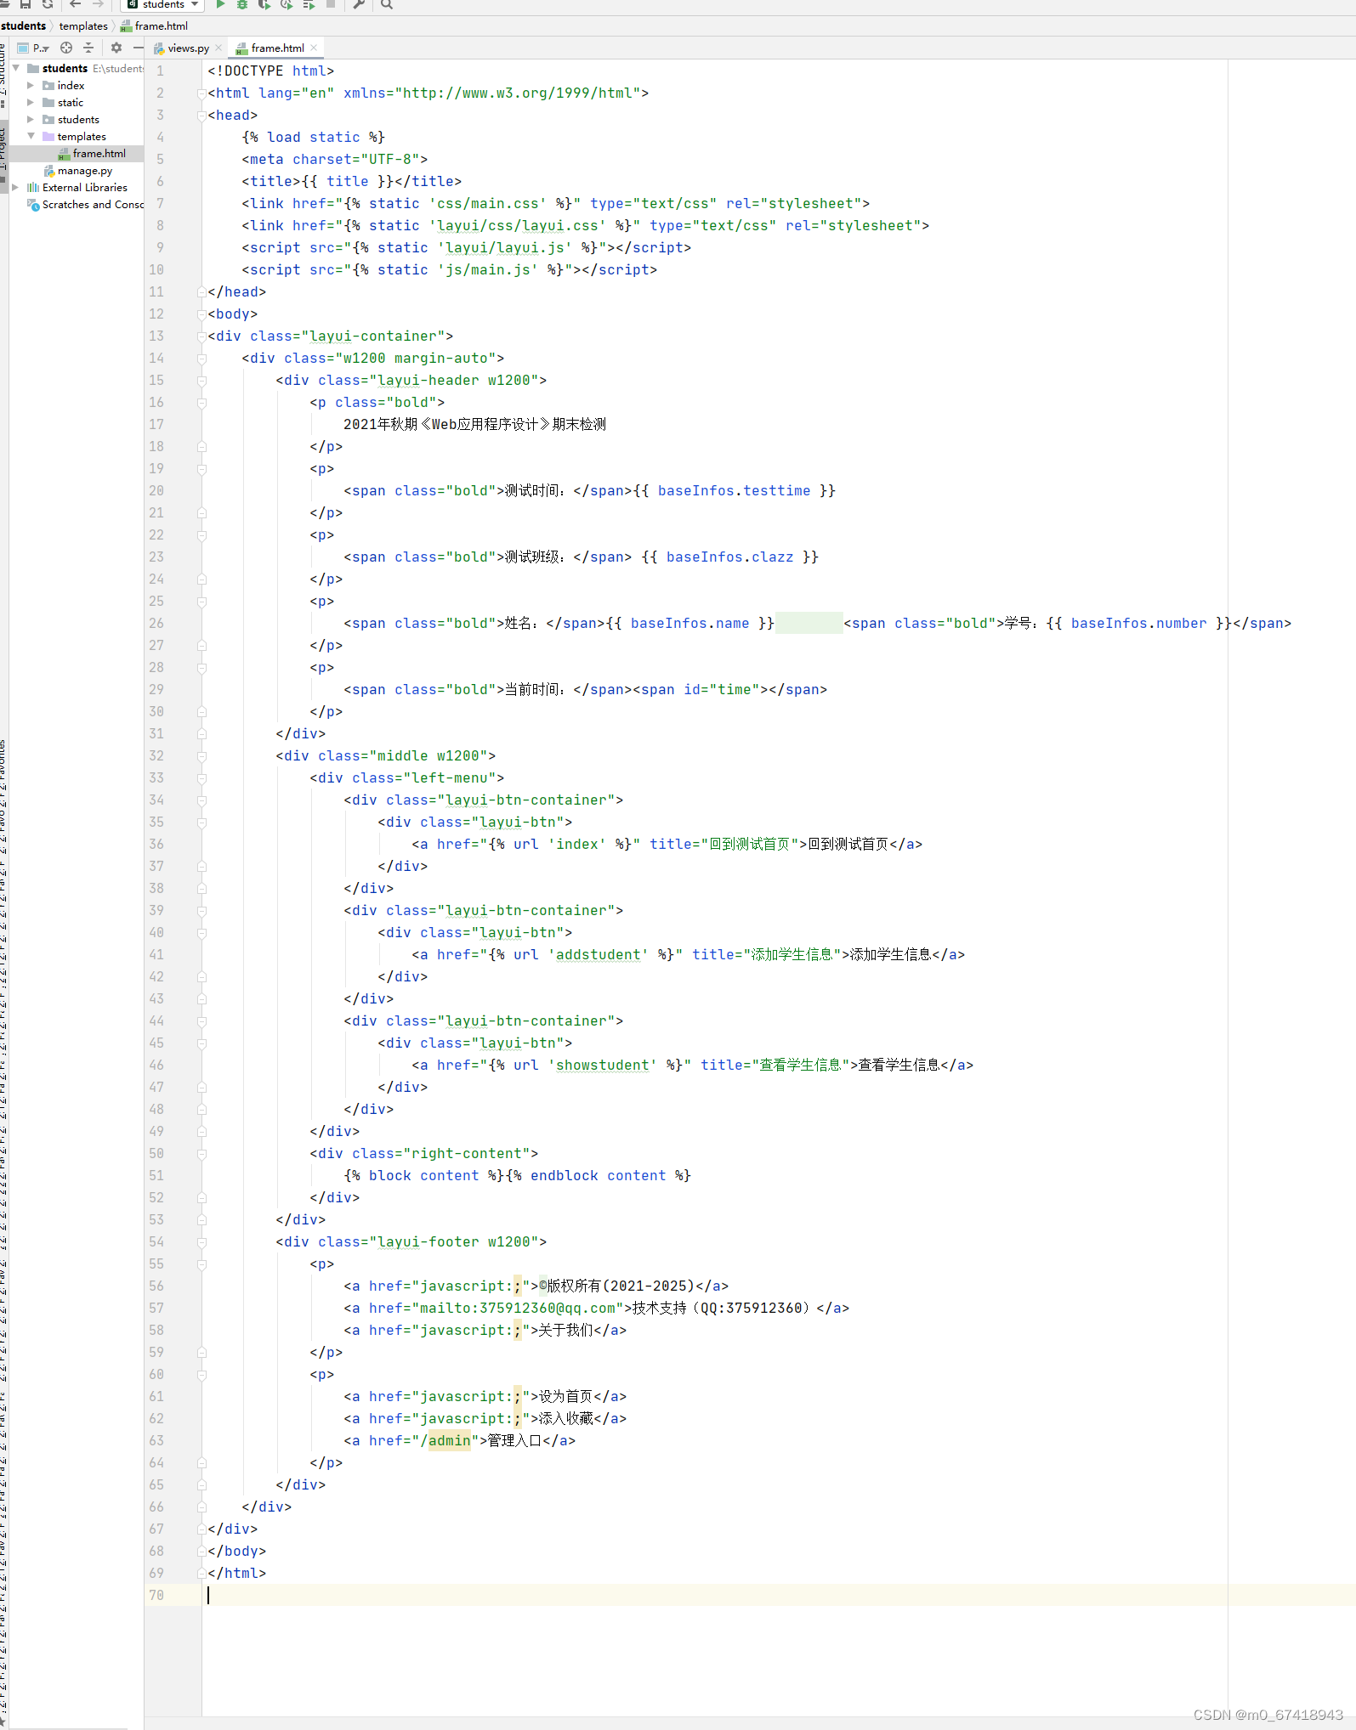Viewport: 1356px width, 1730px height.
Task: Click the Profile run icon
Action: 287,4
